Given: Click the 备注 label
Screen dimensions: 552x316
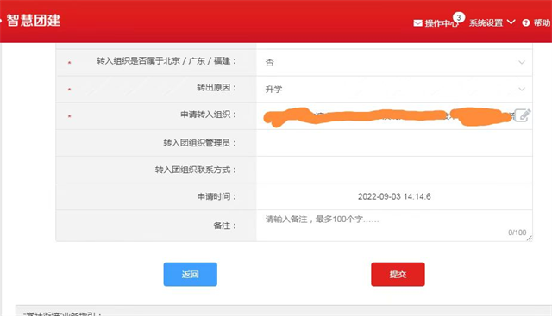Looking at the screenshot, I should [224, 226].
